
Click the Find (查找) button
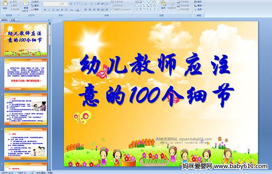[198, 1]
